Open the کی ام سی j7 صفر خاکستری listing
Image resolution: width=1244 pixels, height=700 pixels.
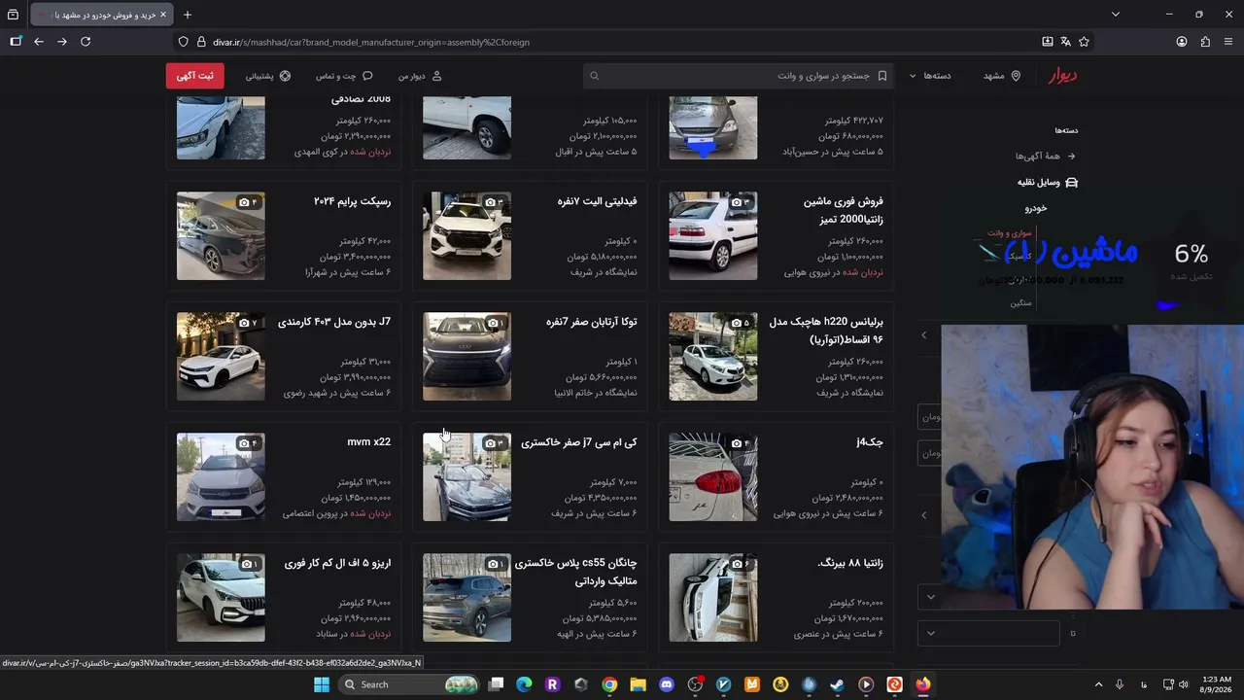[x=530, y=477]
